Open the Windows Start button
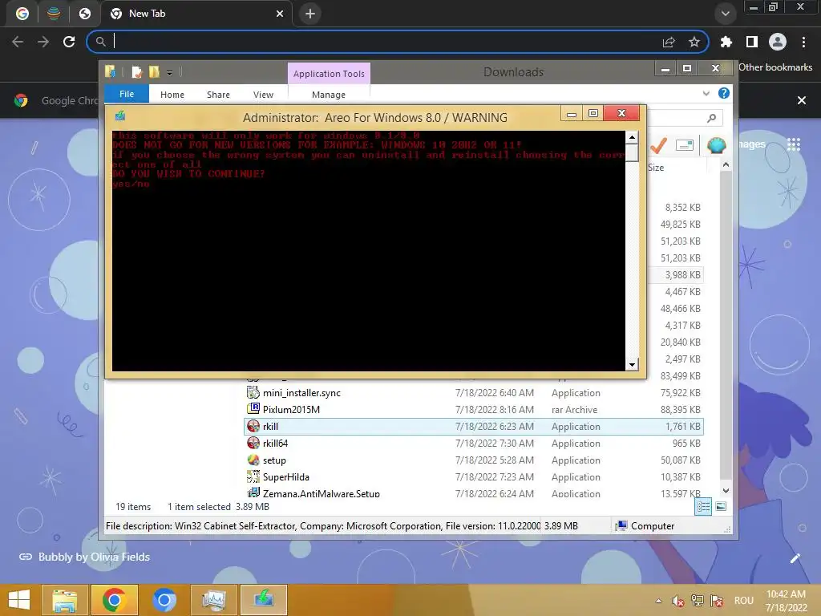 19,600
